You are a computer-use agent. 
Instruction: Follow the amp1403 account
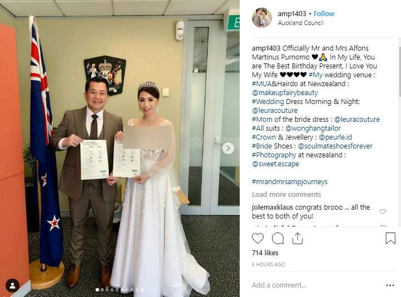pos(324,13)
